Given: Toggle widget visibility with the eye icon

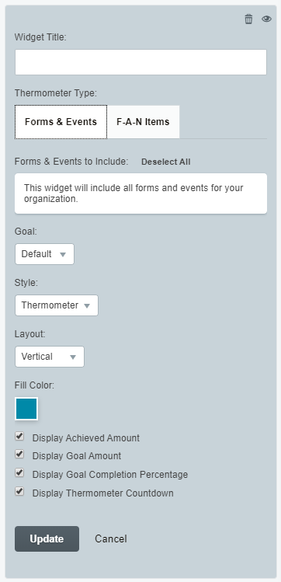Looking at the screenshot, I should coord(266,19).
